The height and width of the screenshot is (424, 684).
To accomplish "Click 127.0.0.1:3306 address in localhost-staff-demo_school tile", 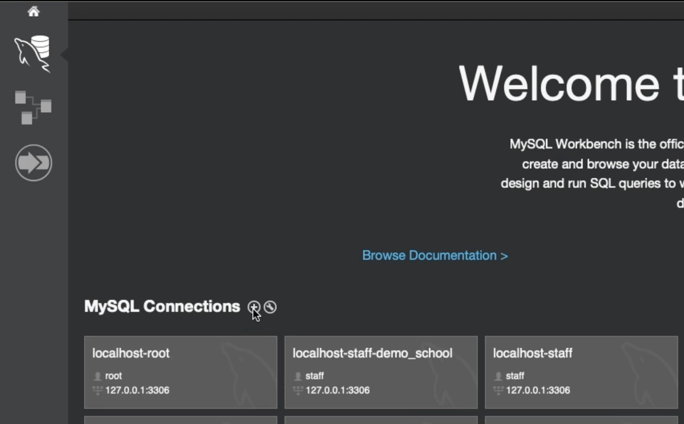I will pos(338,390).
